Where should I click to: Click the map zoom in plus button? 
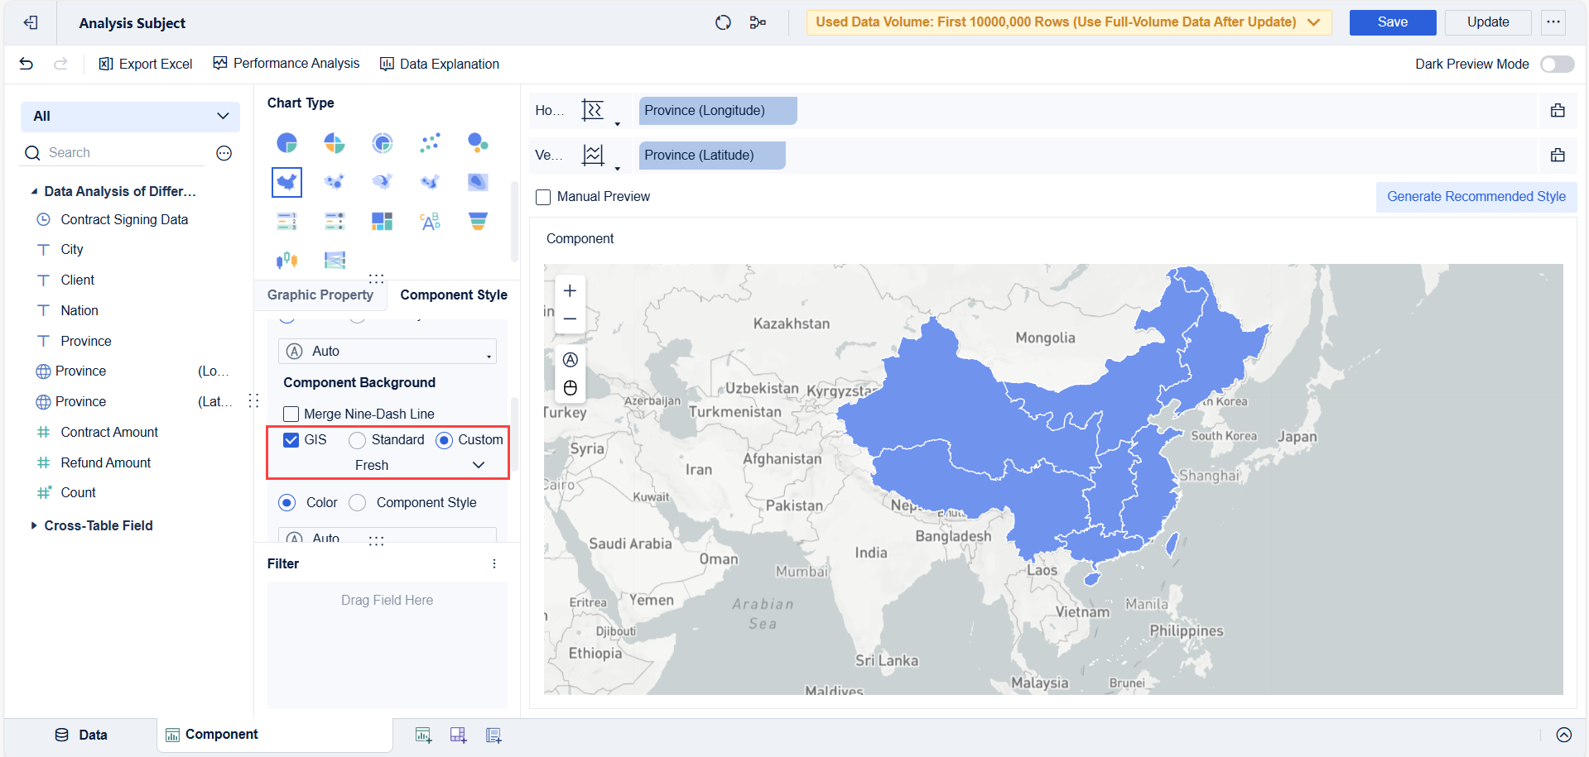pos(570,290)
